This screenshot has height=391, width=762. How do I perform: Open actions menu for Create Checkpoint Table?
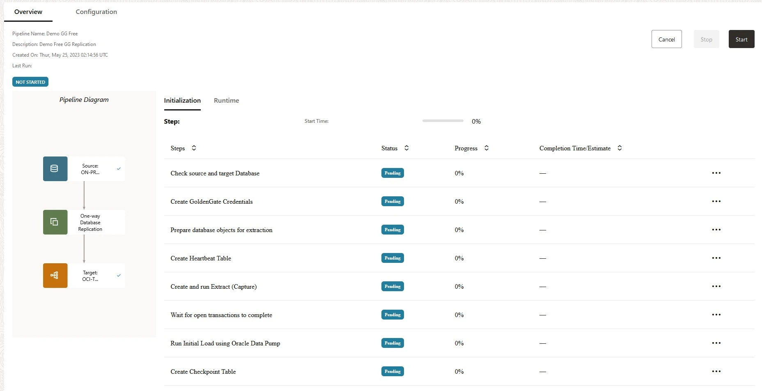(x=716, y=371)
